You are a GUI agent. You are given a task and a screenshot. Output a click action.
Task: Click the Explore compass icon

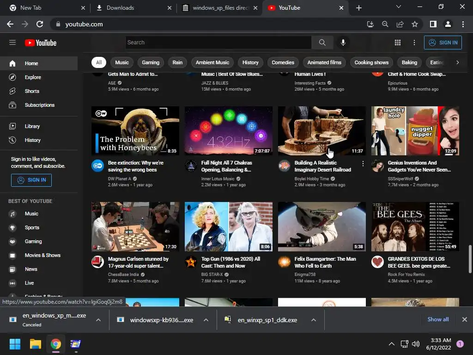[x=12, y=77]
